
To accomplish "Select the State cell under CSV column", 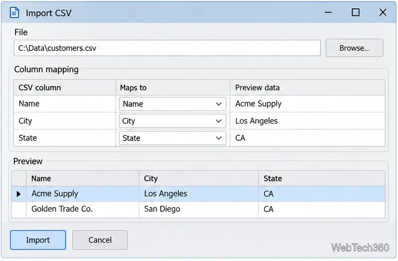I will pos(65,138).
